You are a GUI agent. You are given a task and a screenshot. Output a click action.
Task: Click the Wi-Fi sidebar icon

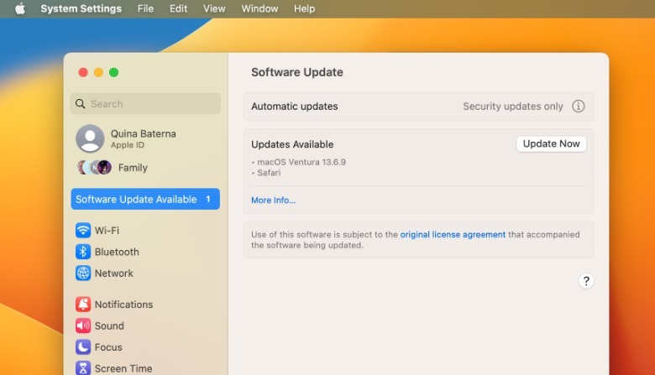pos(83,230)
